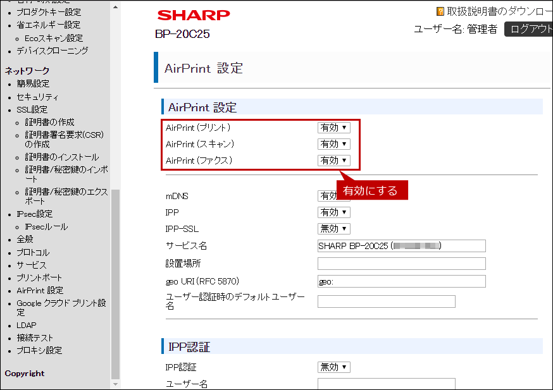Click the 設置場所 input field
This screenshot has height=390, width=553.
(x=401, y=264)
